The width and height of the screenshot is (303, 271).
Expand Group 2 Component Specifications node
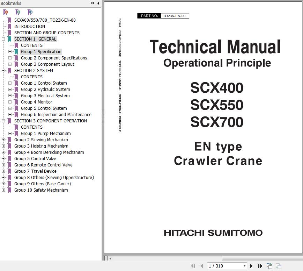tap(10, 58)
